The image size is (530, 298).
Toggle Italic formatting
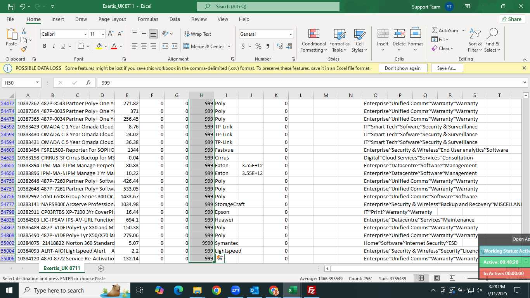click(x=54, y=46)
